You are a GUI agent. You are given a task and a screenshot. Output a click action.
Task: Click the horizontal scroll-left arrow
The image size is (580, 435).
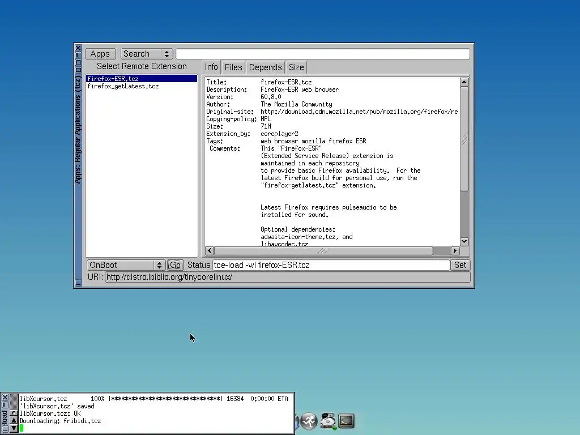tap(210, 251)
